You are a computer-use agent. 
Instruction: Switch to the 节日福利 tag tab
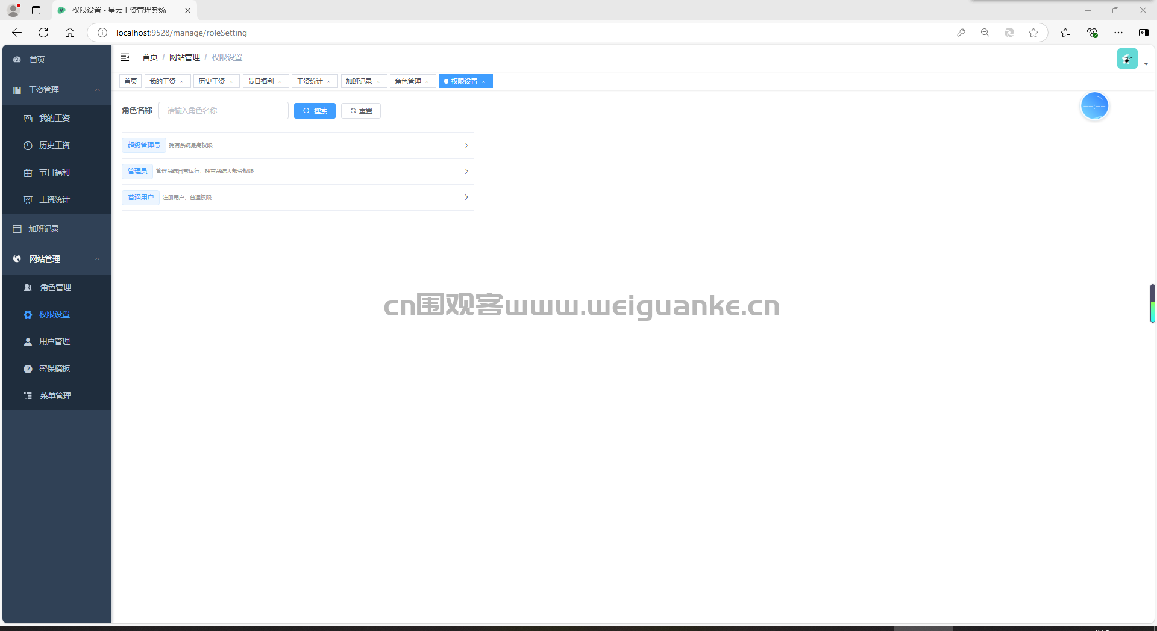pos(261,81)
